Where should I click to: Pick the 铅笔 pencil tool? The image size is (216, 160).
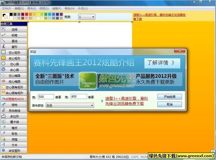tap(14, 35)
